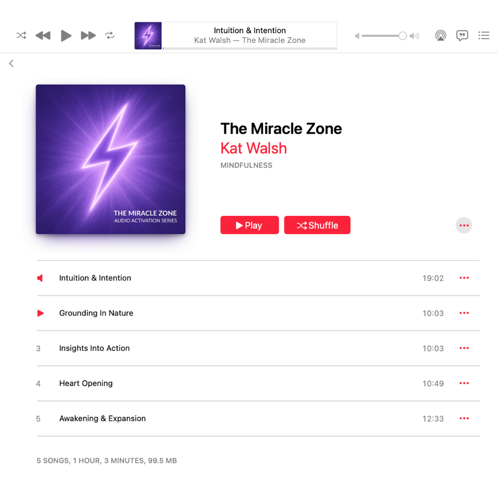
Task: Open AirPlay output selector
Action: point(440,35)
